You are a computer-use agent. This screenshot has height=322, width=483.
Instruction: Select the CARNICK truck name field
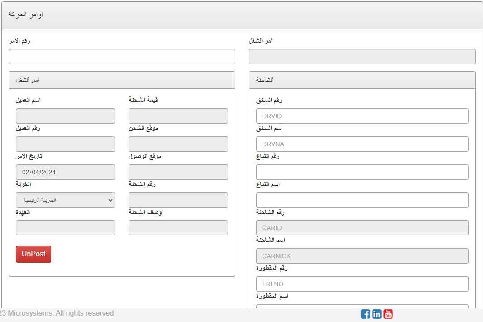click(x=362, y=256)
